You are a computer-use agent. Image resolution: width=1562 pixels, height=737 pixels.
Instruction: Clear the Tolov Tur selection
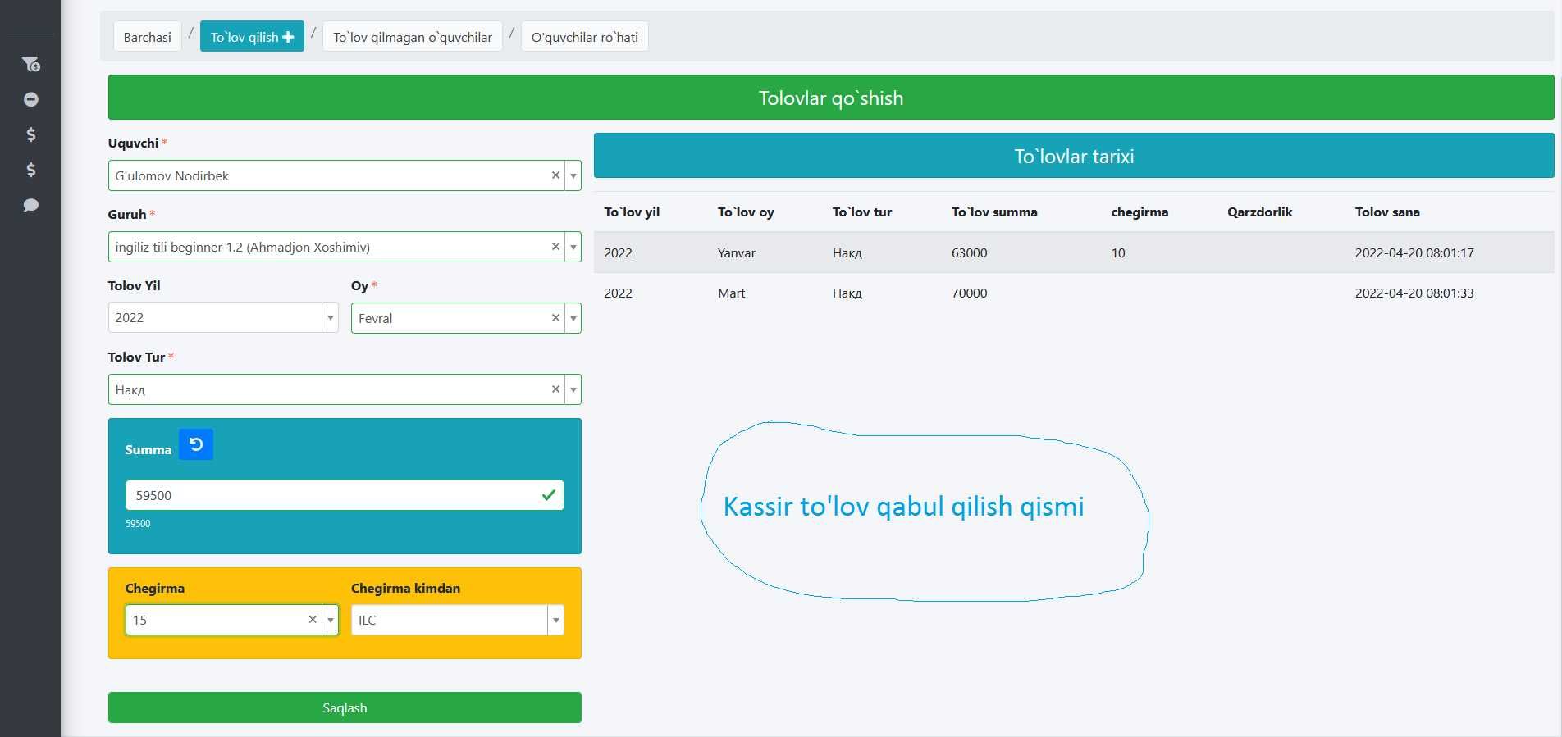tap(555, 389)
